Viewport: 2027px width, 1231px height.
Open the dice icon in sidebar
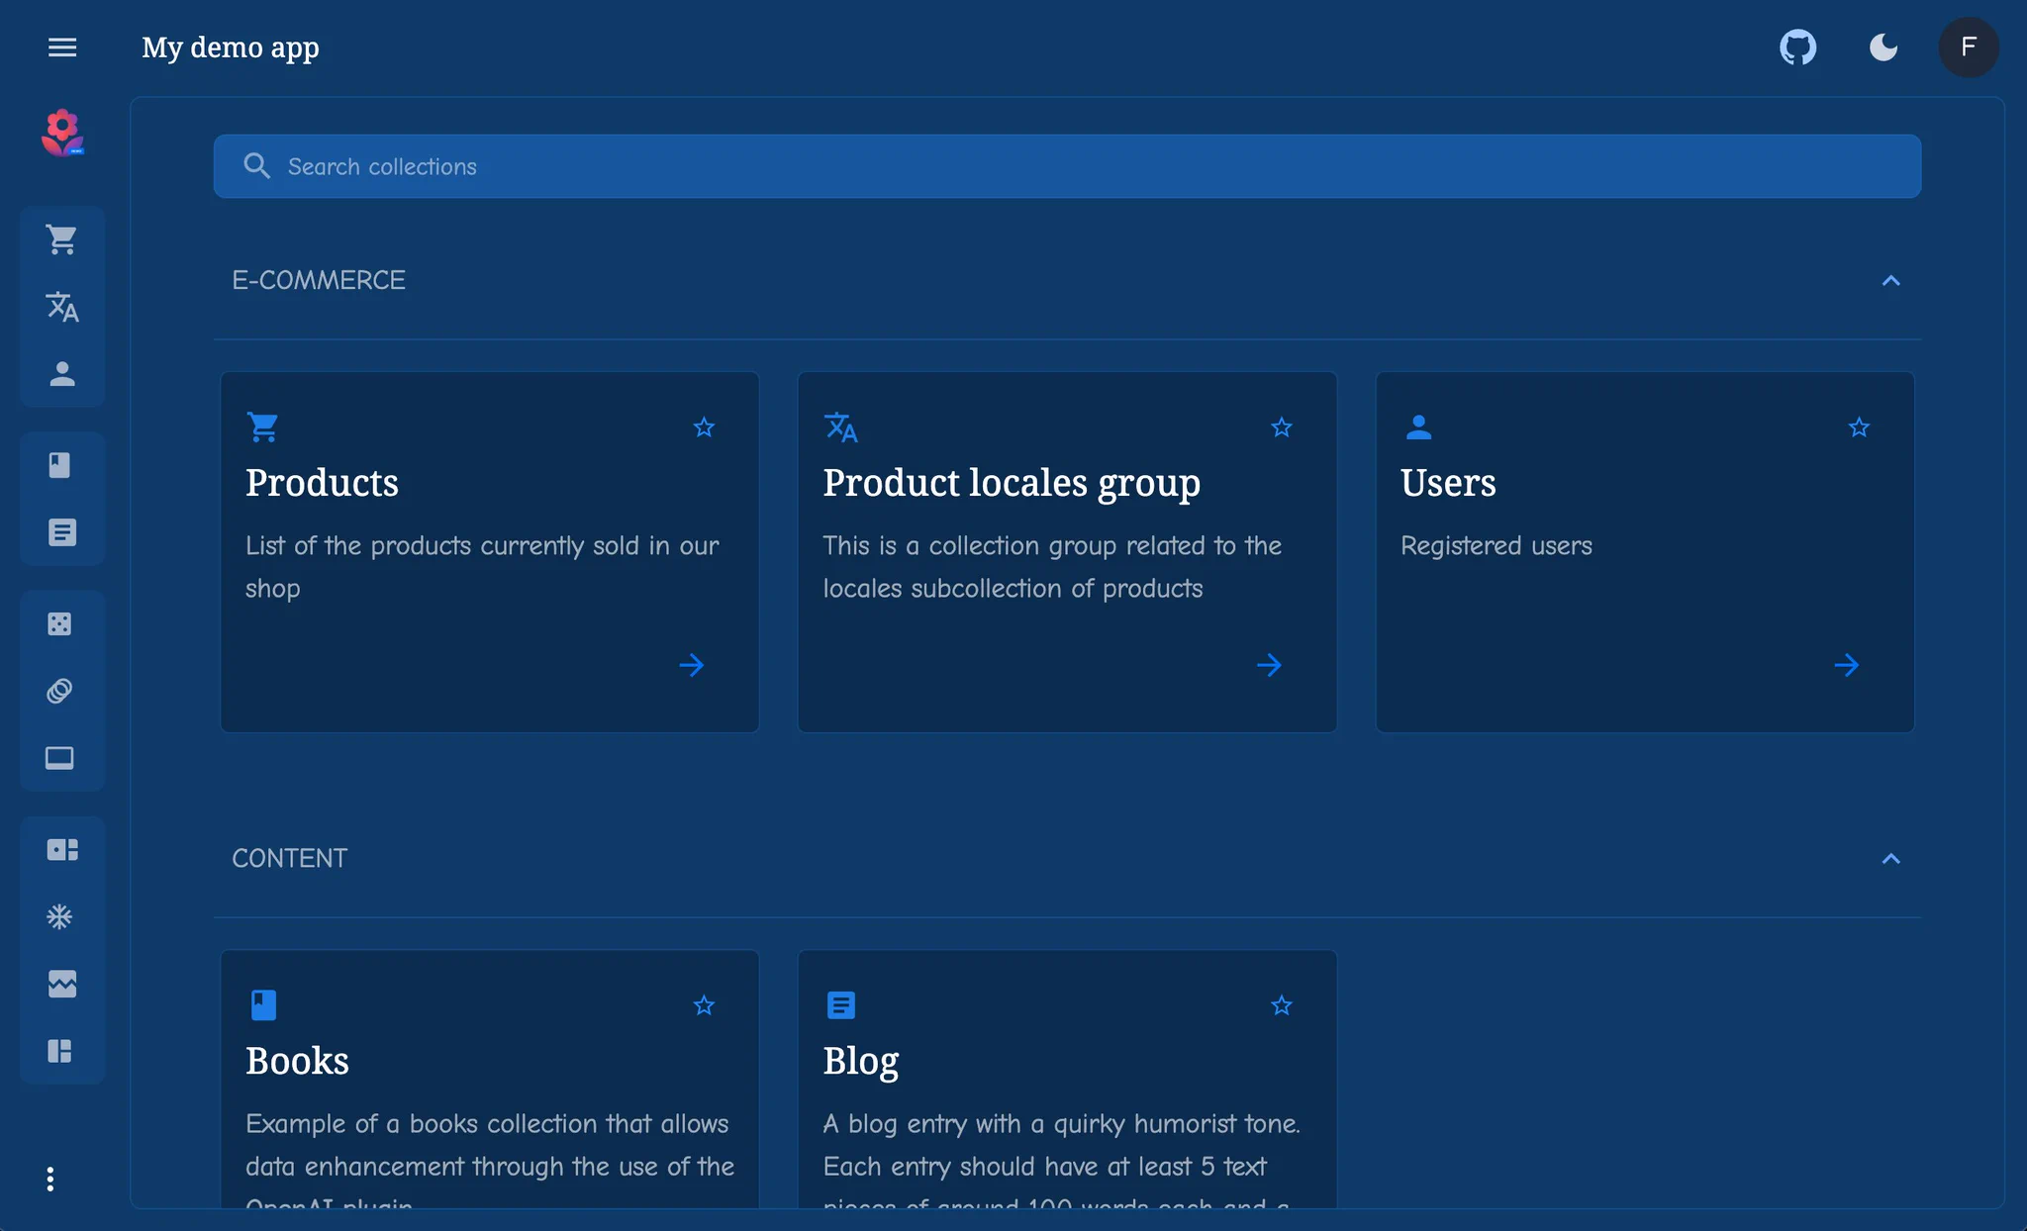click(x=59, y=623)
